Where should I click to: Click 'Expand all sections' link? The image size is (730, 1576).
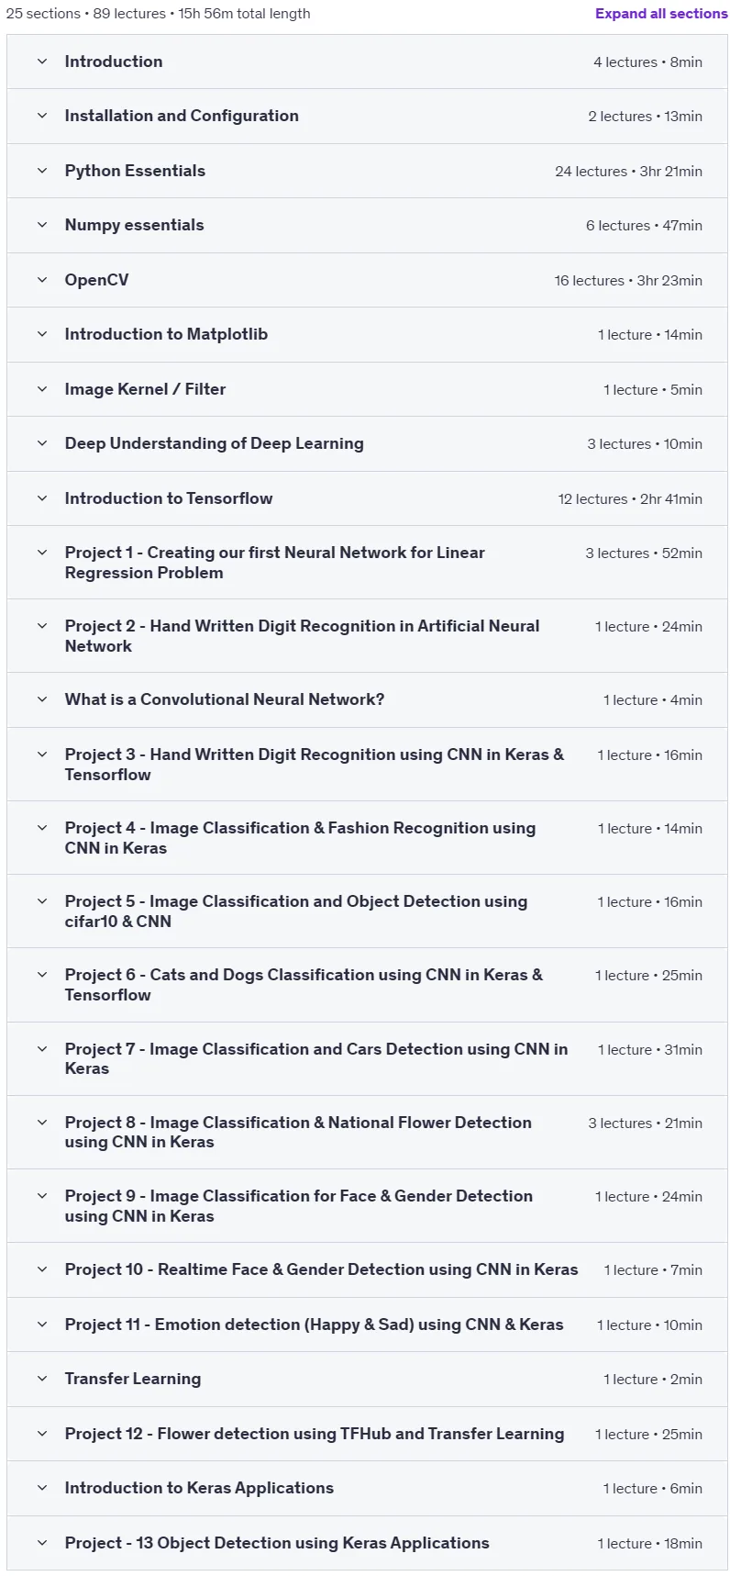click(x=661, y=14)
